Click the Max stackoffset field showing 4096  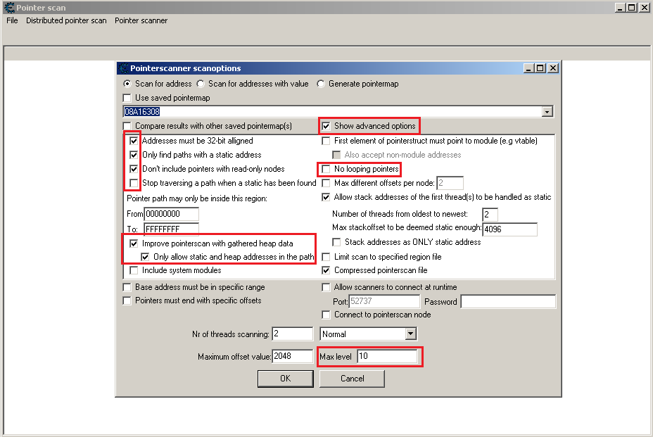point(509,229)
